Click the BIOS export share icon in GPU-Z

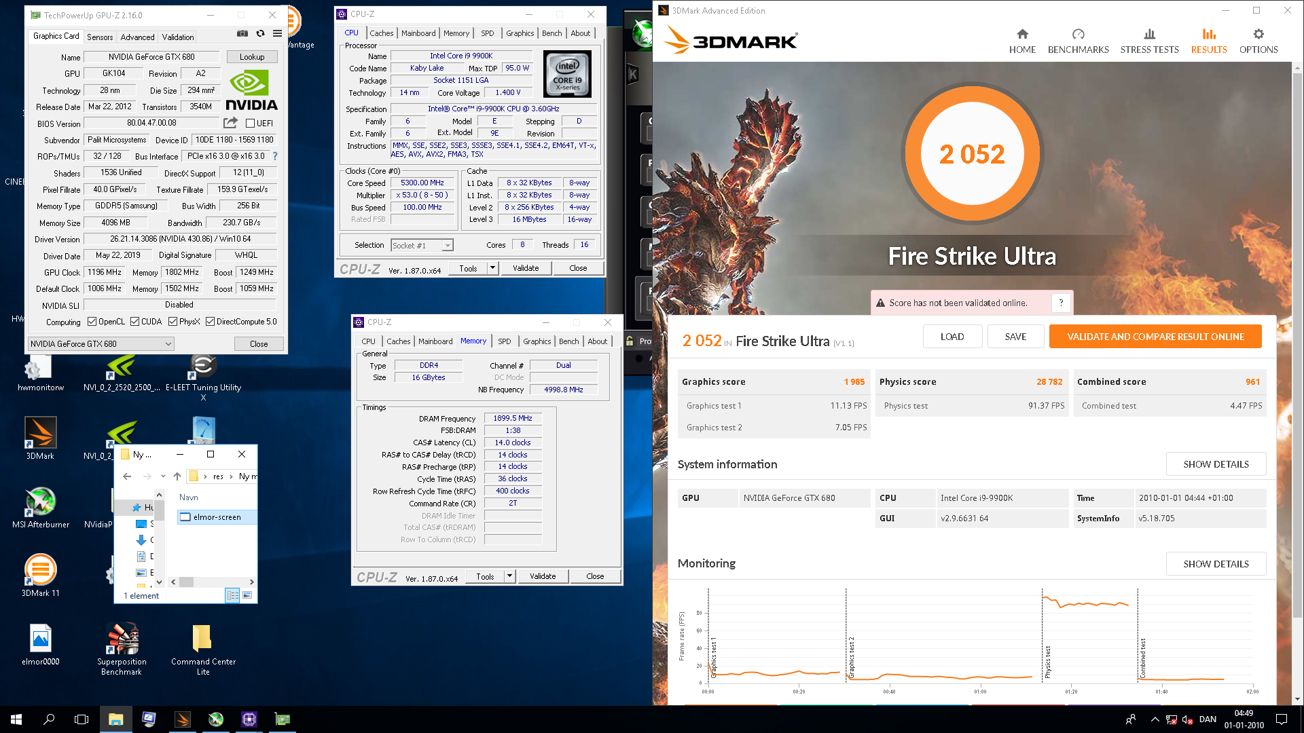click(231, 123)
